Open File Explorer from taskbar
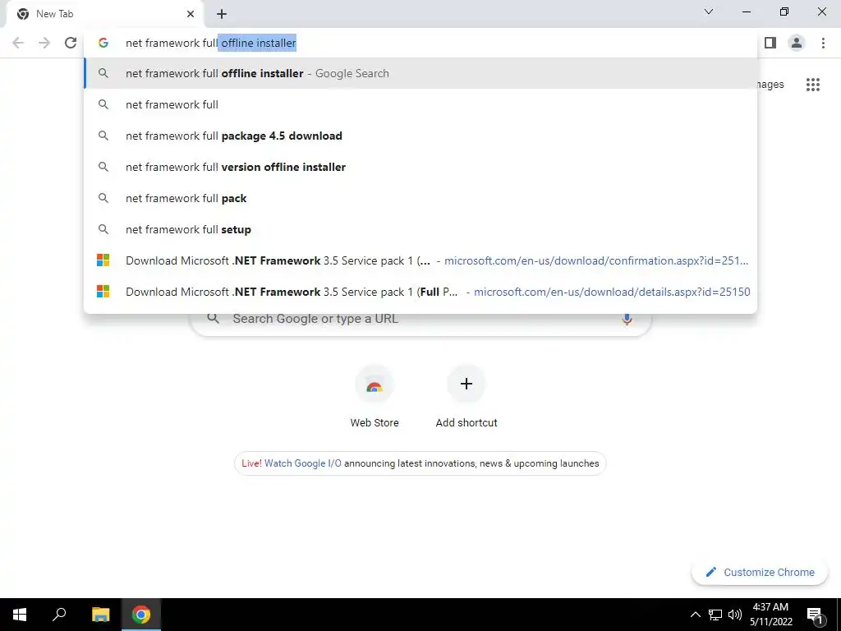 coord(100,615)
